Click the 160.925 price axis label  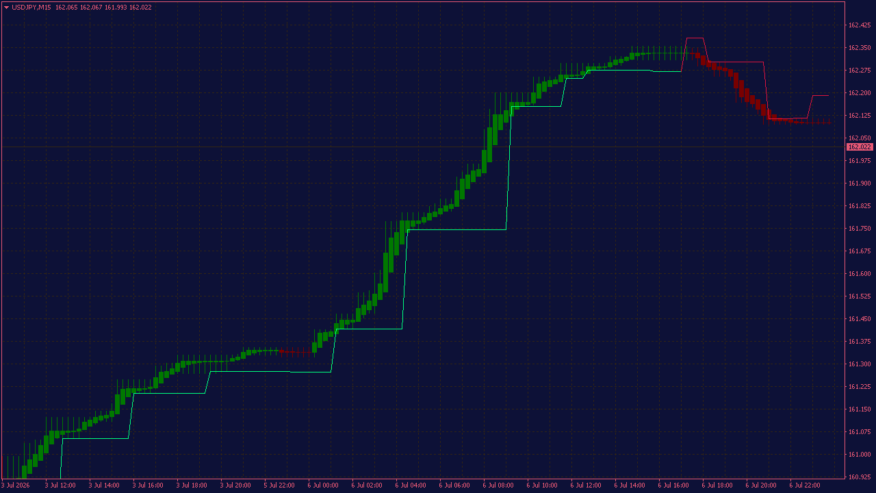coord(860,477)
